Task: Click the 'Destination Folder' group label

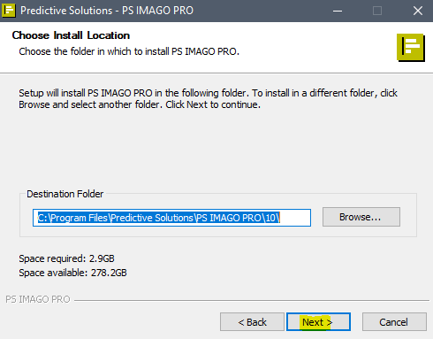Action: 65,194
